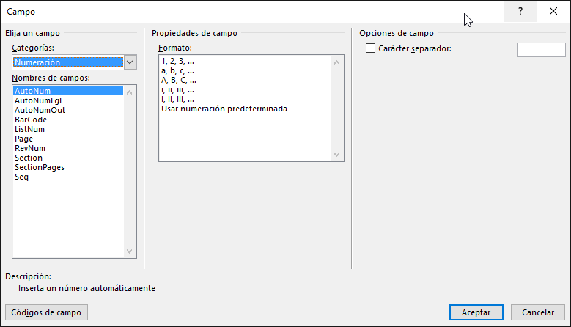The width and height of the screenshot is (571, 327).
Task: Select ListNum from field names
Action: pos(29,129)
